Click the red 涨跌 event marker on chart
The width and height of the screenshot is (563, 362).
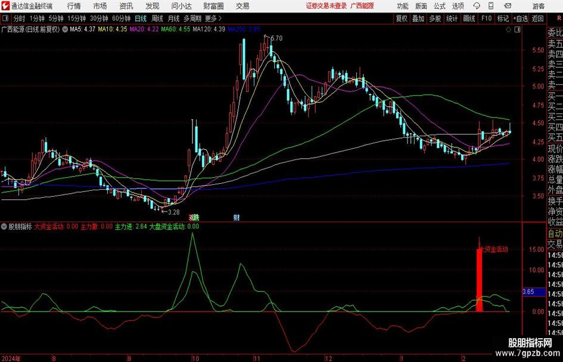[194, 217]
